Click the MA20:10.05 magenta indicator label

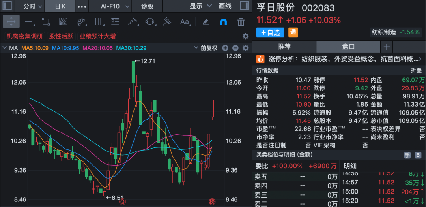97,48
